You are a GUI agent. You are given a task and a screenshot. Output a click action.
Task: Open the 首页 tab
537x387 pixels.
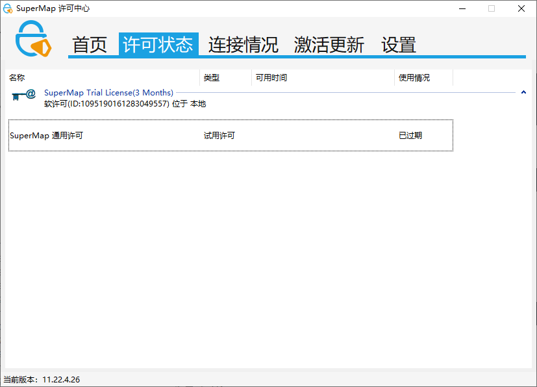90,45
